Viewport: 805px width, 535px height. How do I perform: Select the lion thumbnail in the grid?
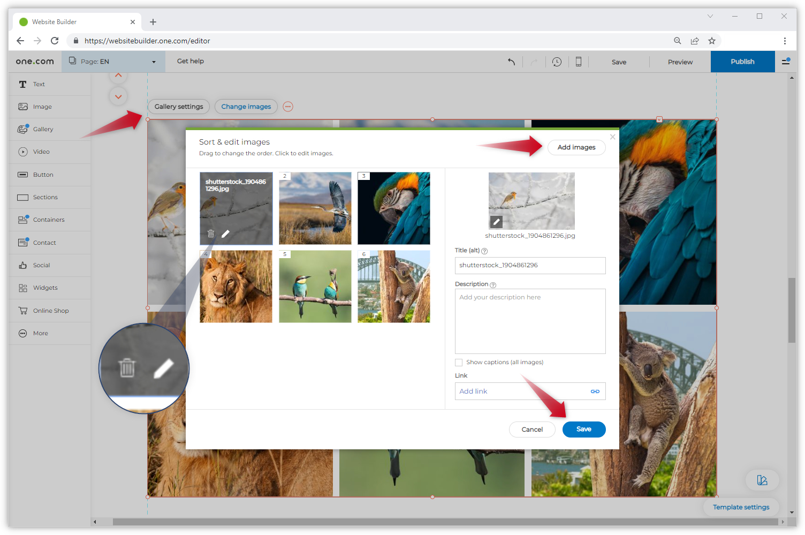pos(236,287)
